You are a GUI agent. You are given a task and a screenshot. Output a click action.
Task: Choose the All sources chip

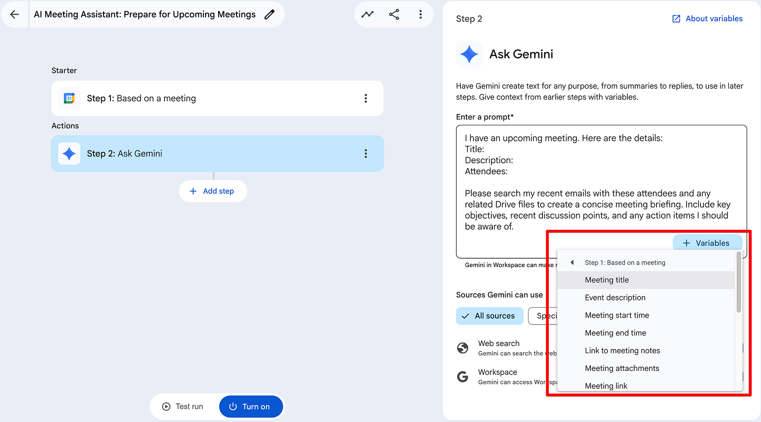490,316
